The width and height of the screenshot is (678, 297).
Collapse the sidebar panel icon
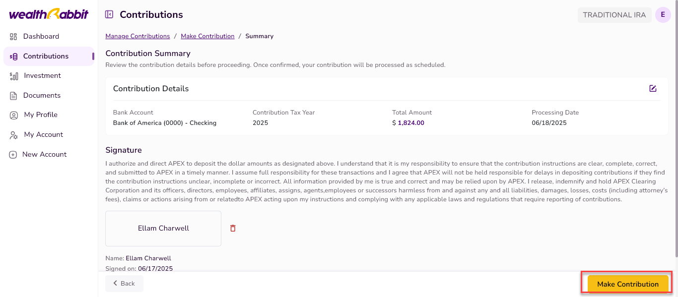pyautogui.click(x=109, y=15)
